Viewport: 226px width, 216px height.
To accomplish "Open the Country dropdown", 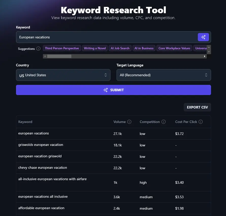I will point(63,75).
